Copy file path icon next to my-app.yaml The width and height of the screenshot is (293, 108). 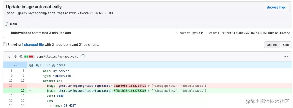(82, 56)
